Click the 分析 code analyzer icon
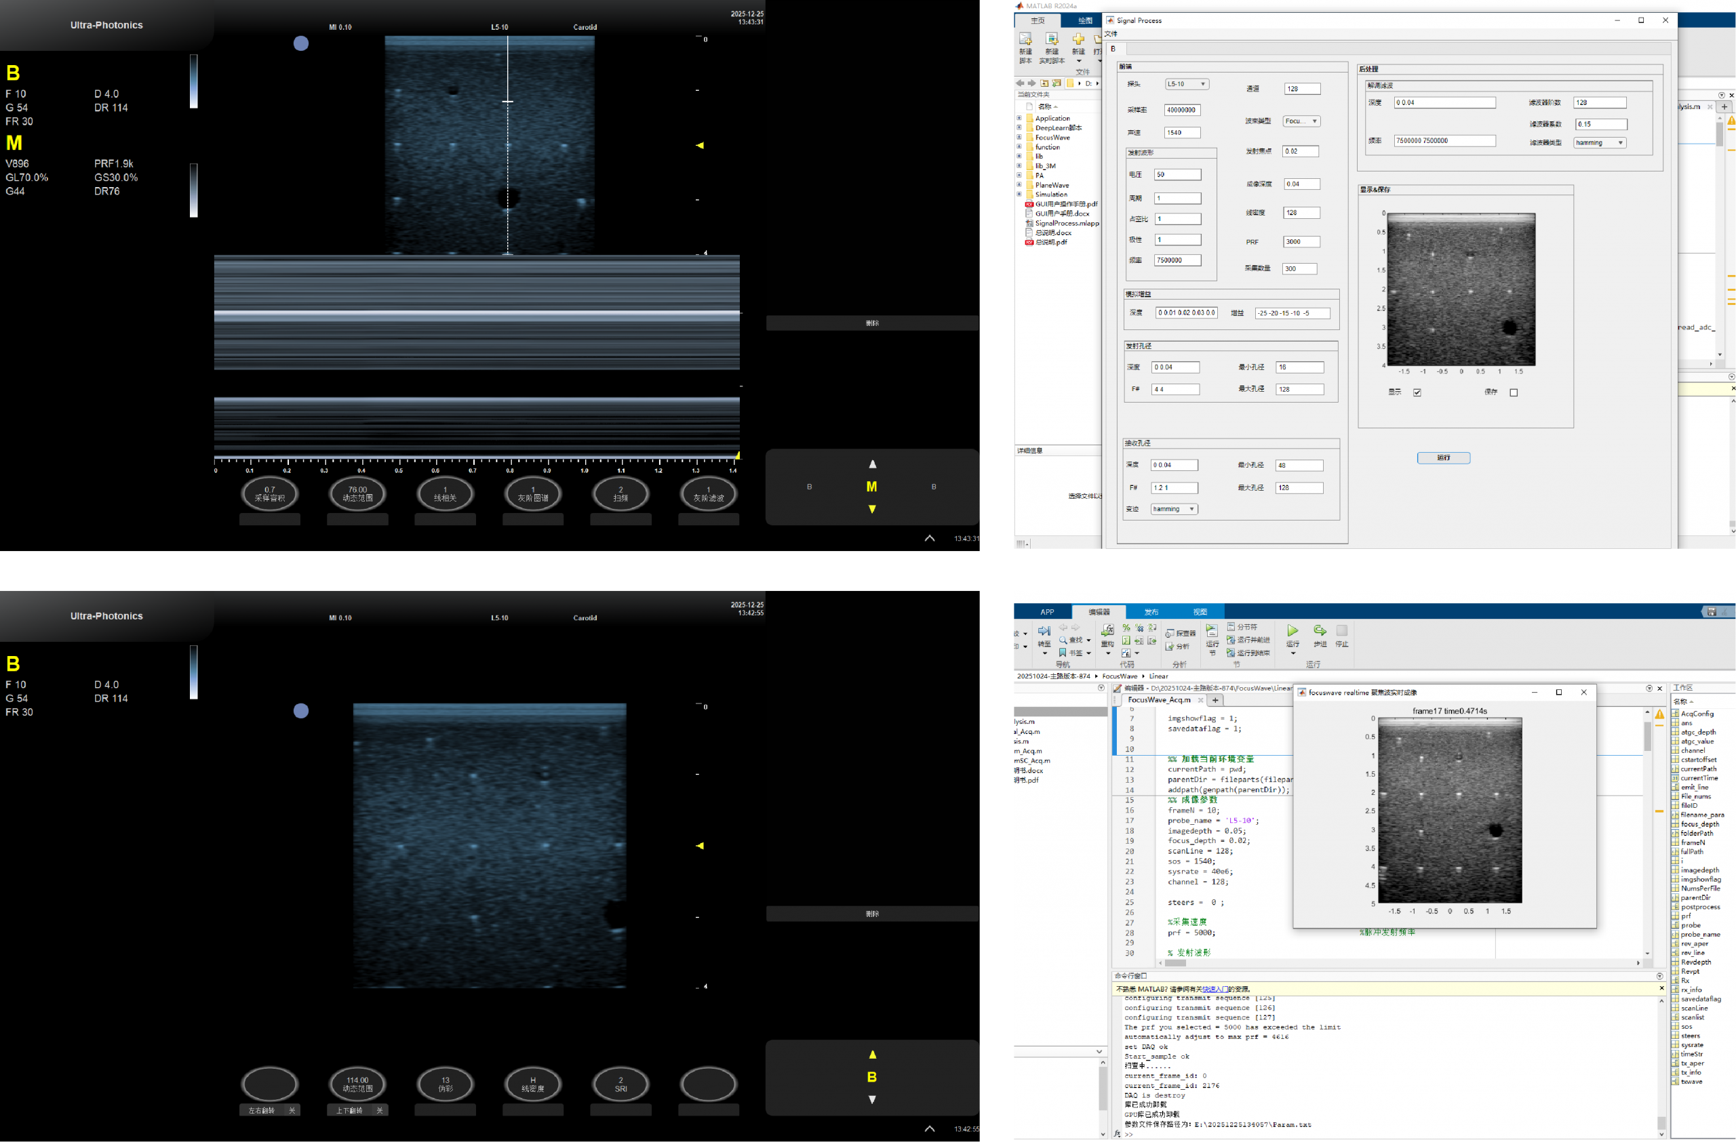1736x1142 pixels. [x=1170, y=647]
